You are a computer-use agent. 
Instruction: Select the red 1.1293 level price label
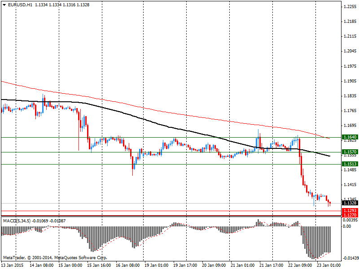pyautogui.click(x=350, y=210)
